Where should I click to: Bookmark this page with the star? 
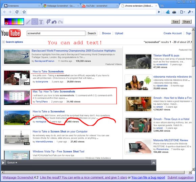(24, 12)
